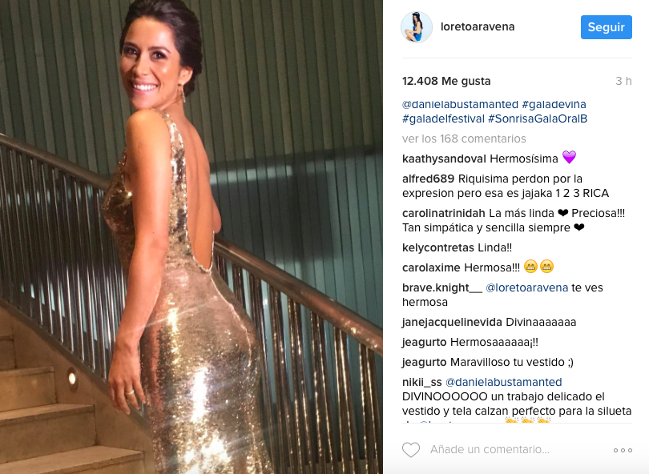This screenshot has width=649, height=474.
Task: Open the @danielabustamanted mention in the caption
Action: (460, 104)
